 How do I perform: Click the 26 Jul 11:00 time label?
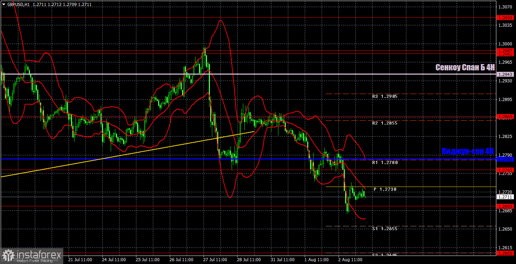181,260
